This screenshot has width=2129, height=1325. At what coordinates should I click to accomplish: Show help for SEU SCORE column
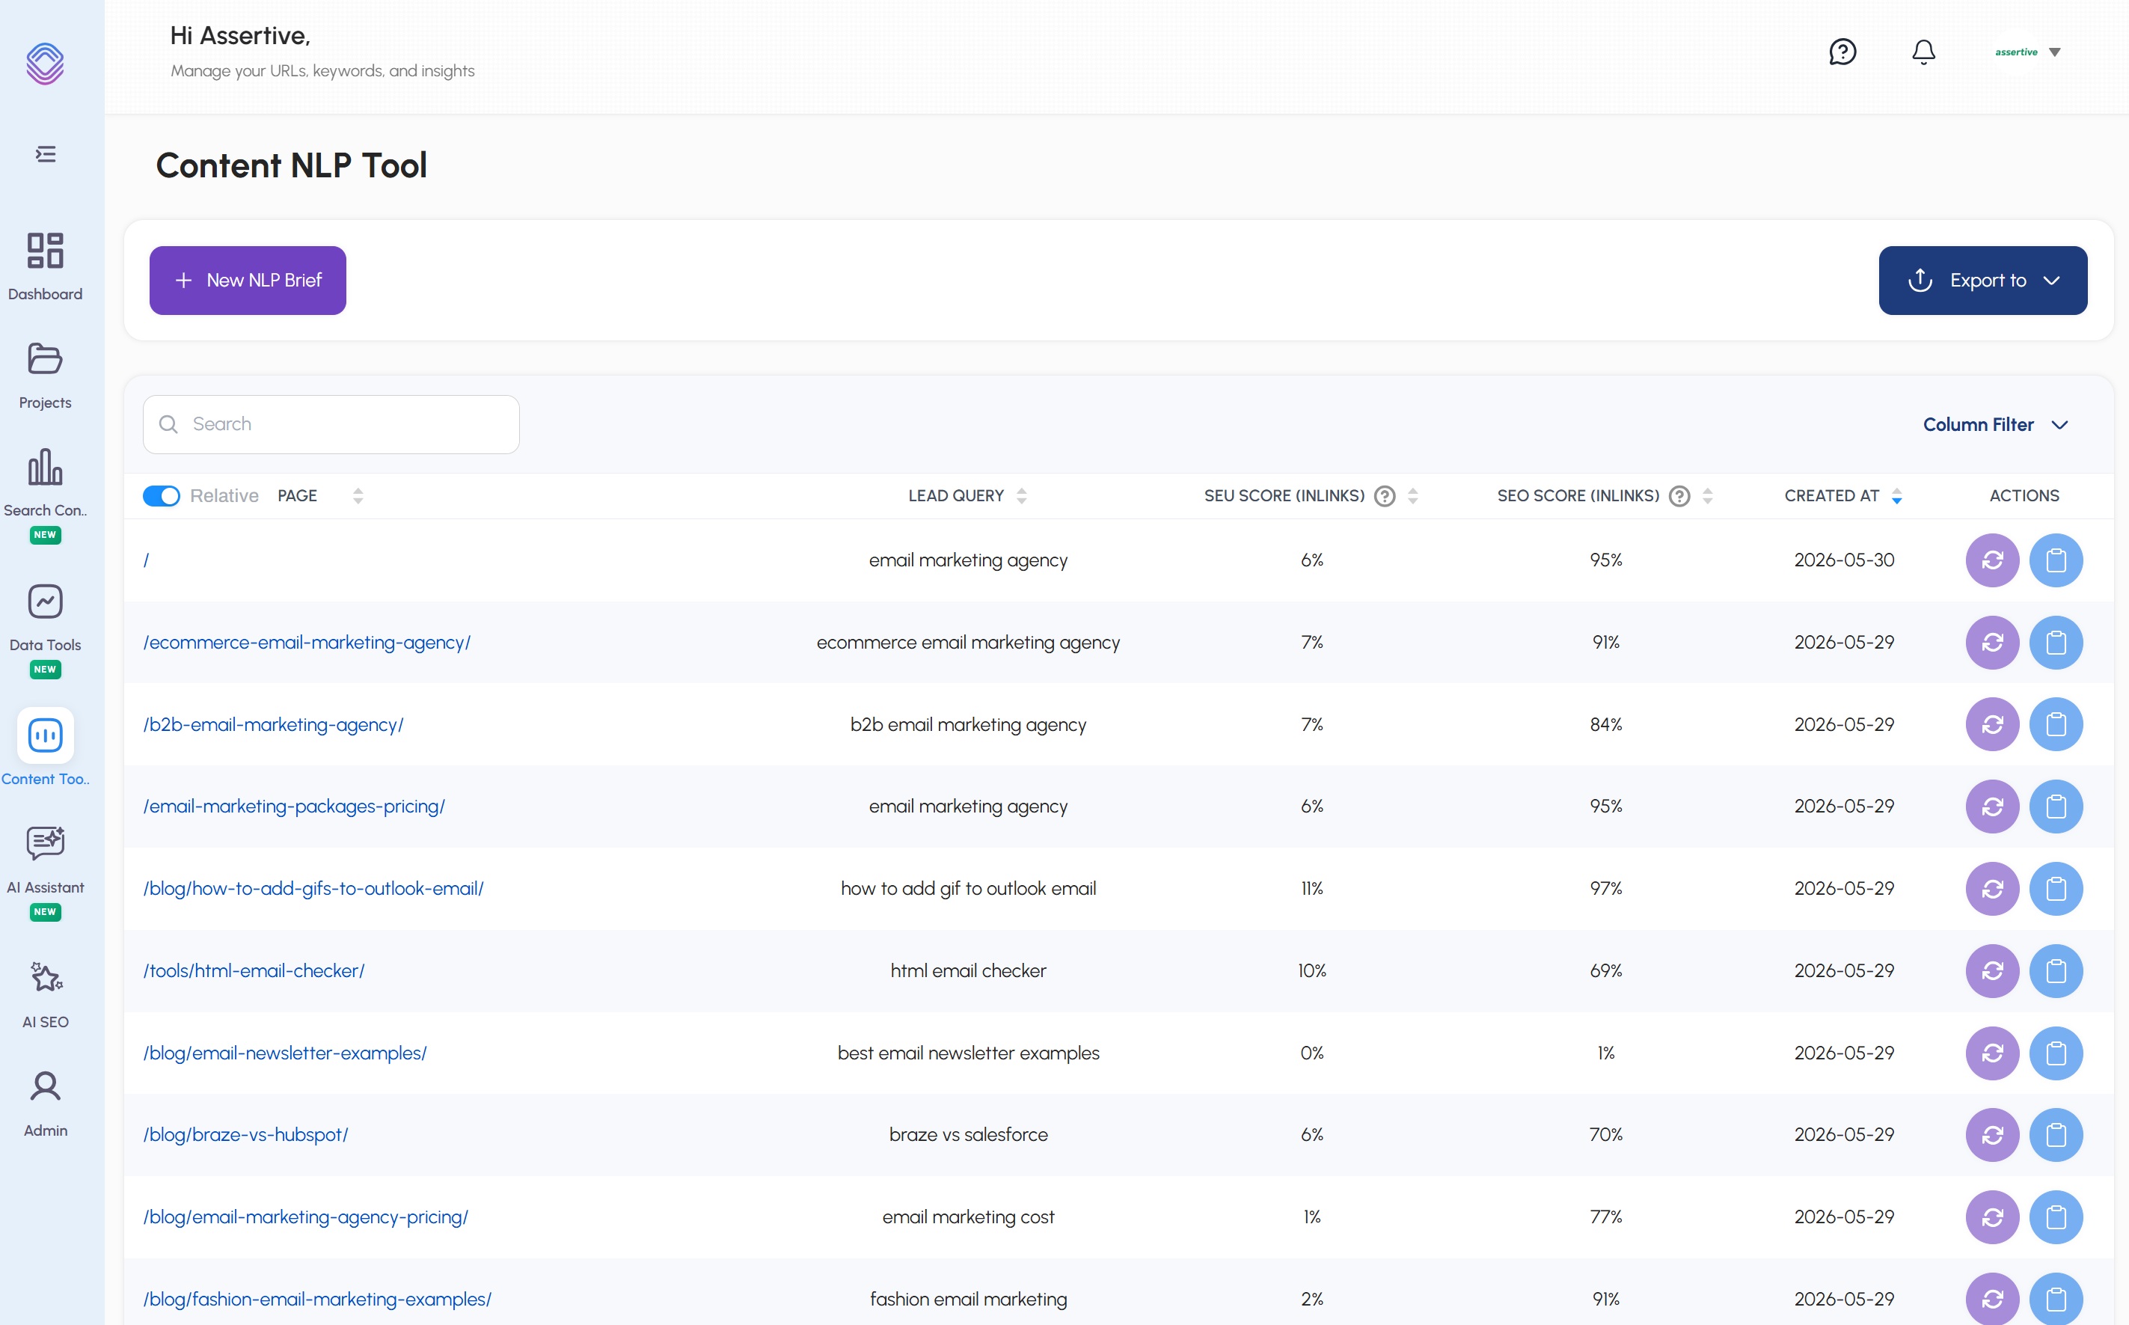tap(1384, 496)
